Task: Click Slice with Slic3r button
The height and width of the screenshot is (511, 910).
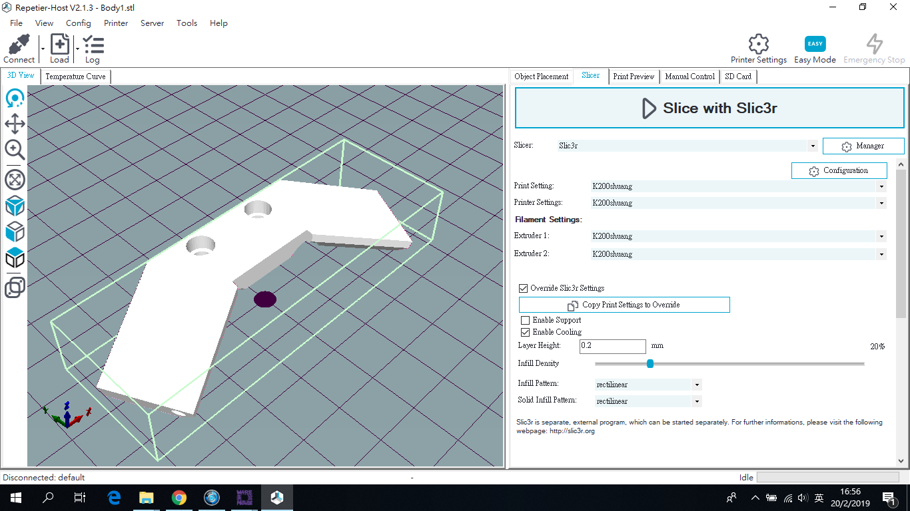Action: coord(709,108)
